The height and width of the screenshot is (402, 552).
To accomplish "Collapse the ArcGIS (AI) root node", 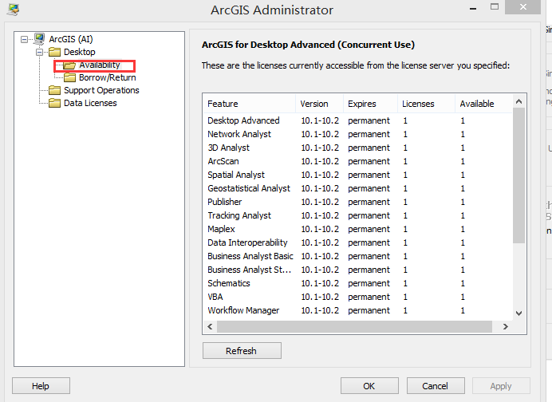I will [x=24, y=39].
